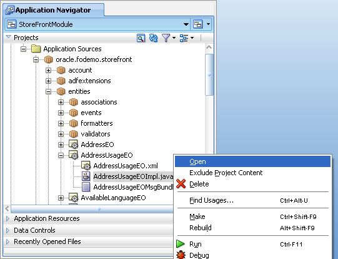Expand the events package node
The height and width of the screenshot is (259, 338).
tap(61, 113)
